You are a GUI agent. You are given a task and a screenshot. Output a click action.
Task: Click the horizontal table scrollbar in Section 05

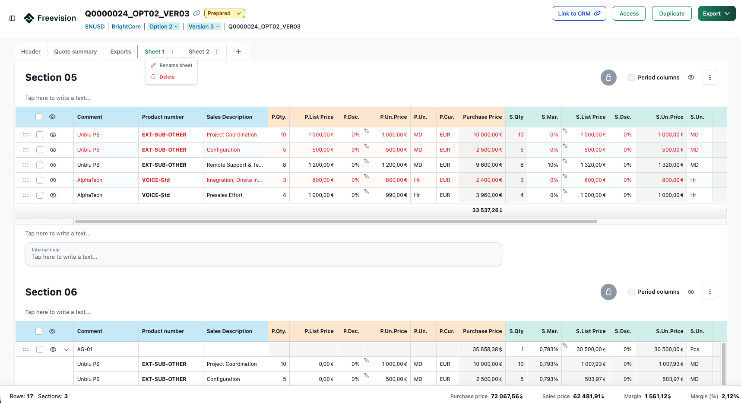pos(336,222)
